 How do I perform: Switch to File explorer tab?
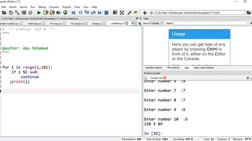pos(173,68)
